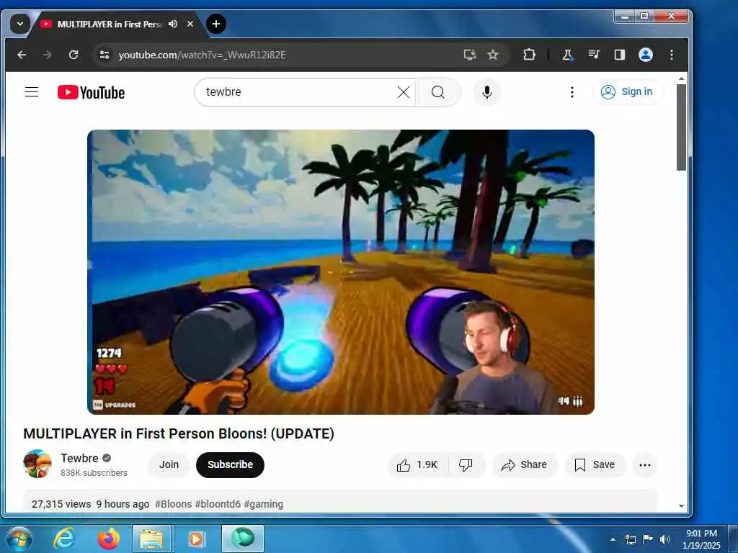This screenshot has height=553, width=738.
Task: Open YouTube settings three-dot menu
Action: [572, 92]
